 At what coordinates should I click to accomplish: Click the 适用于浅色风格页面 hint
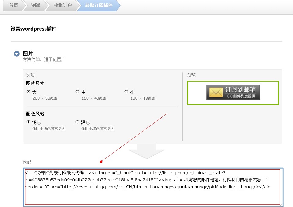pyautogui.click(x=49, y=129)
